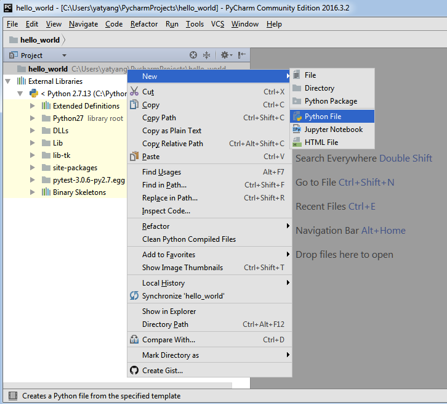Screen dimensions: 447x404
Task: Open the Project panel gear settings
Action: [227, 55]
